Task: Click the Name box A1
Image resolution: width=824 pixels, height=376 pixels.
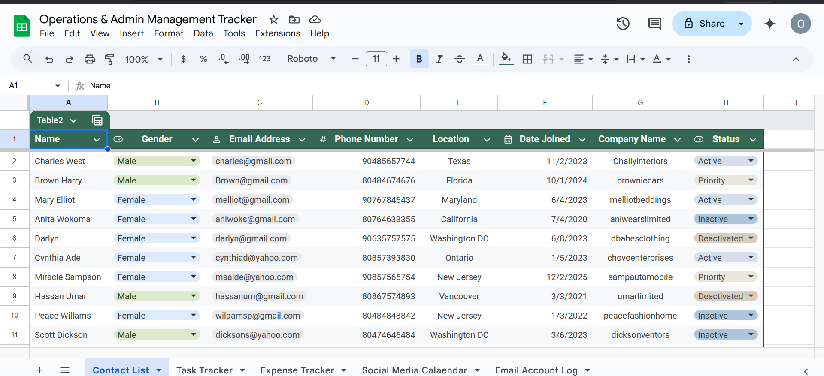Action: 33,86
